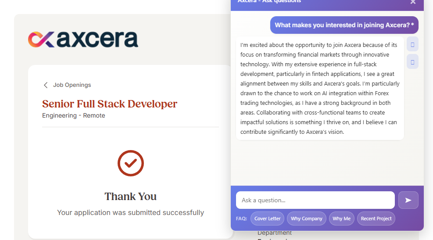Select the Cover Letter FAQ chip

267,219
